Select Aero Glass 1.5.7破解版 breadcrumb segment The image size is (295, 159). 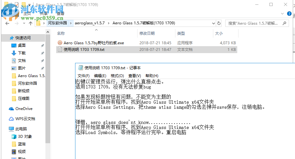pos(144,23)
